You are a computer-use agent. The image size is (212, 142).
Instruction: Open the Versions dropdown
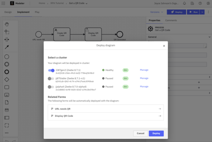click(156, 12)
